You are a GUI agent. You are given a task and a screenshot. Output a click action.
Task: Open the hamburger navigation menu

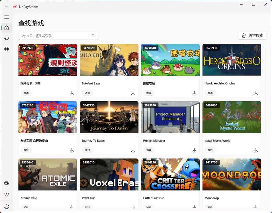coord(7,17)
